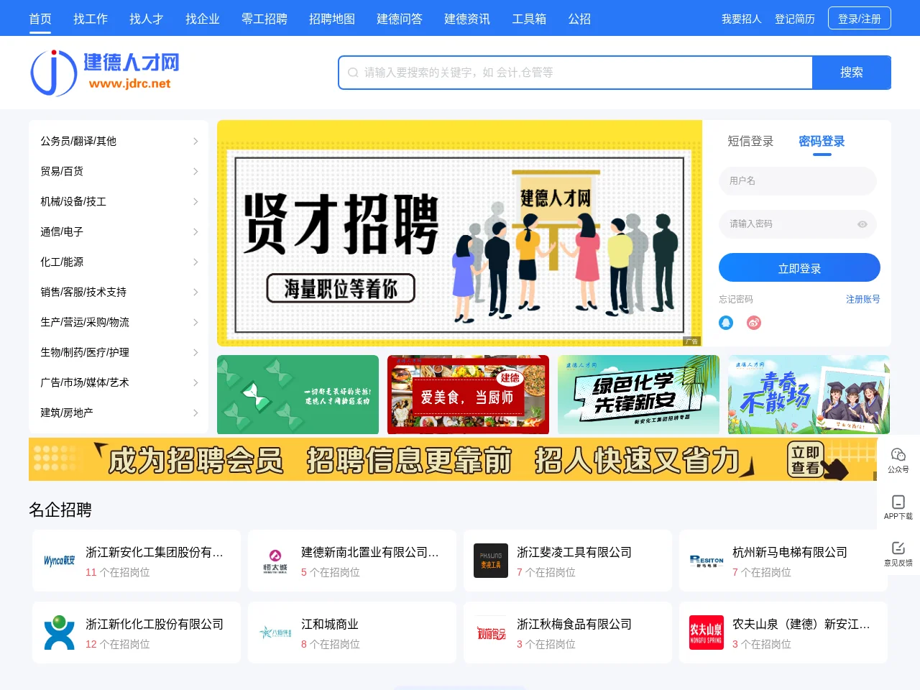Screen dimensions: 920x690
Task: Click the 忘记密码 link
Action: pyautogui.click(x=736, y=299)
